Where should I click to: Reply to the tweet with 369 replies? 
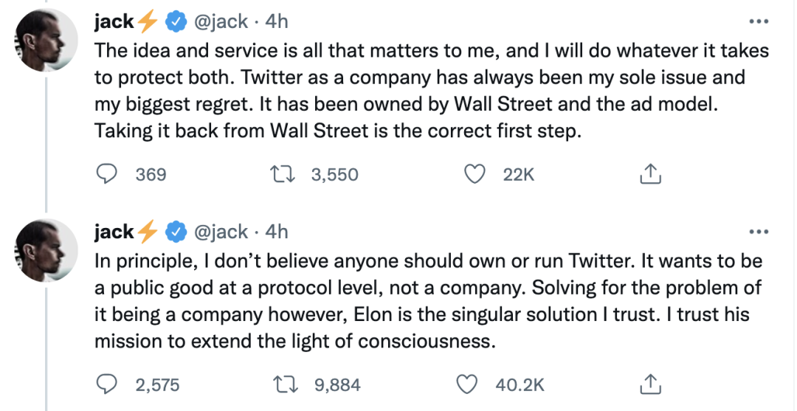[108, 174]
